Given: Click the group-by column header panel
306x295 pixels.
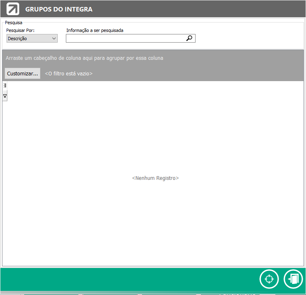Looking at the screenshot, I should pos(153,58).
